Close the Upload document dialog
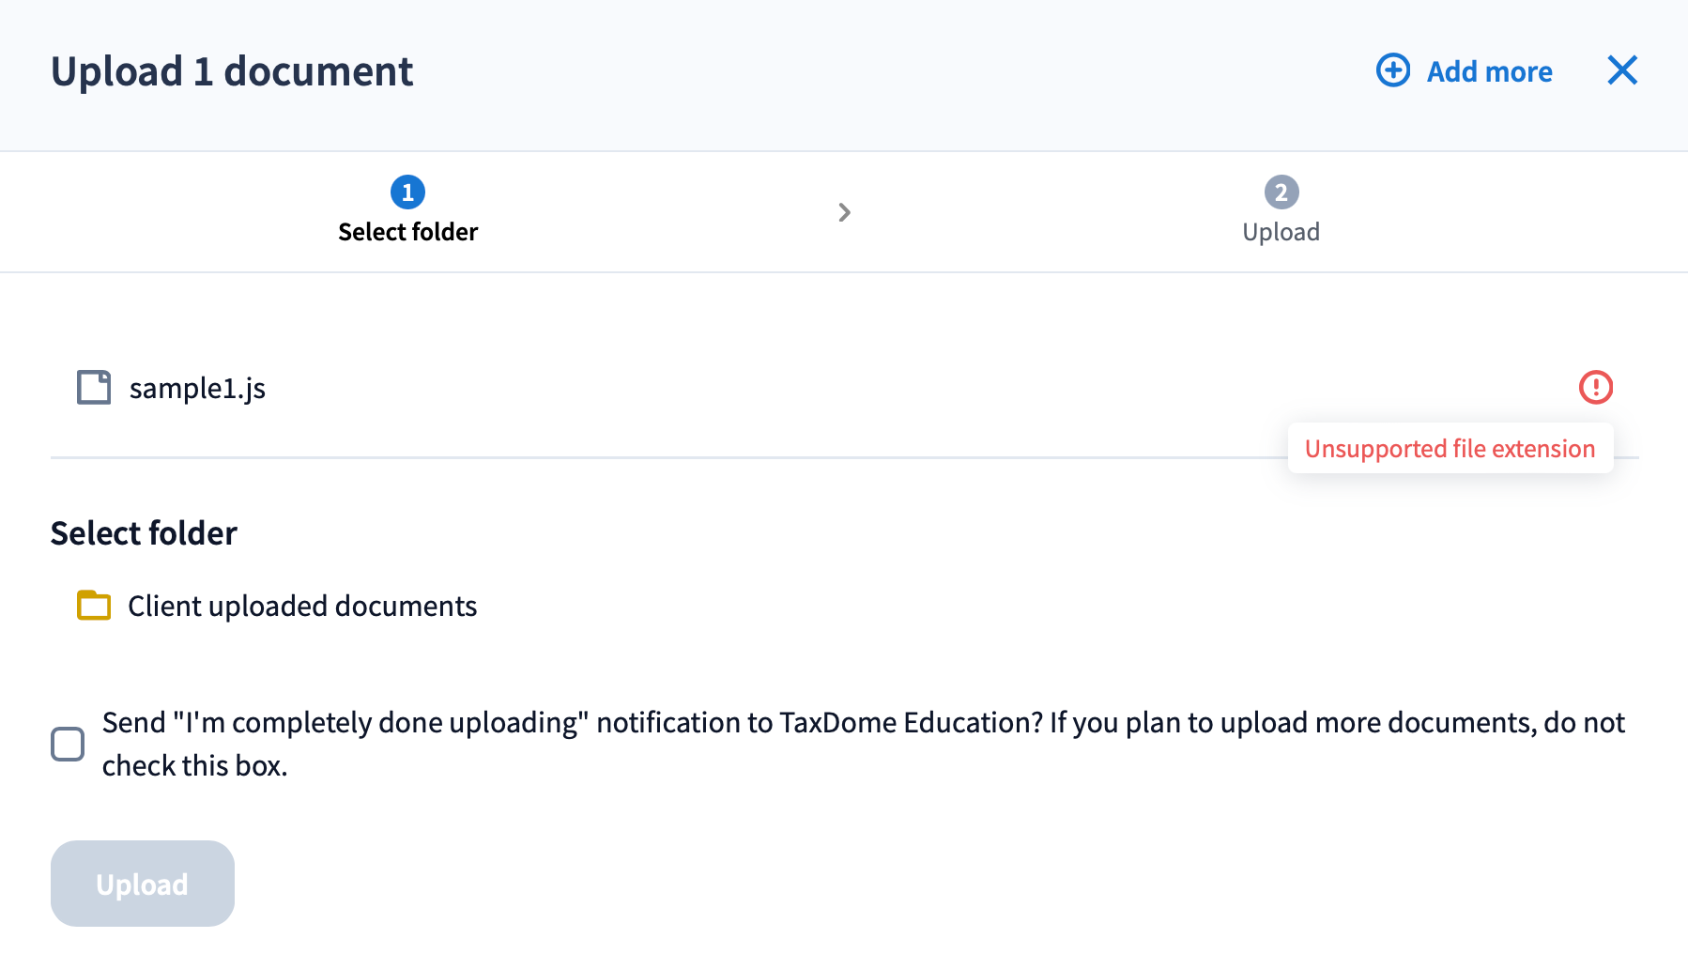Screen dimensions: 1688x969 click(1621, 70)
